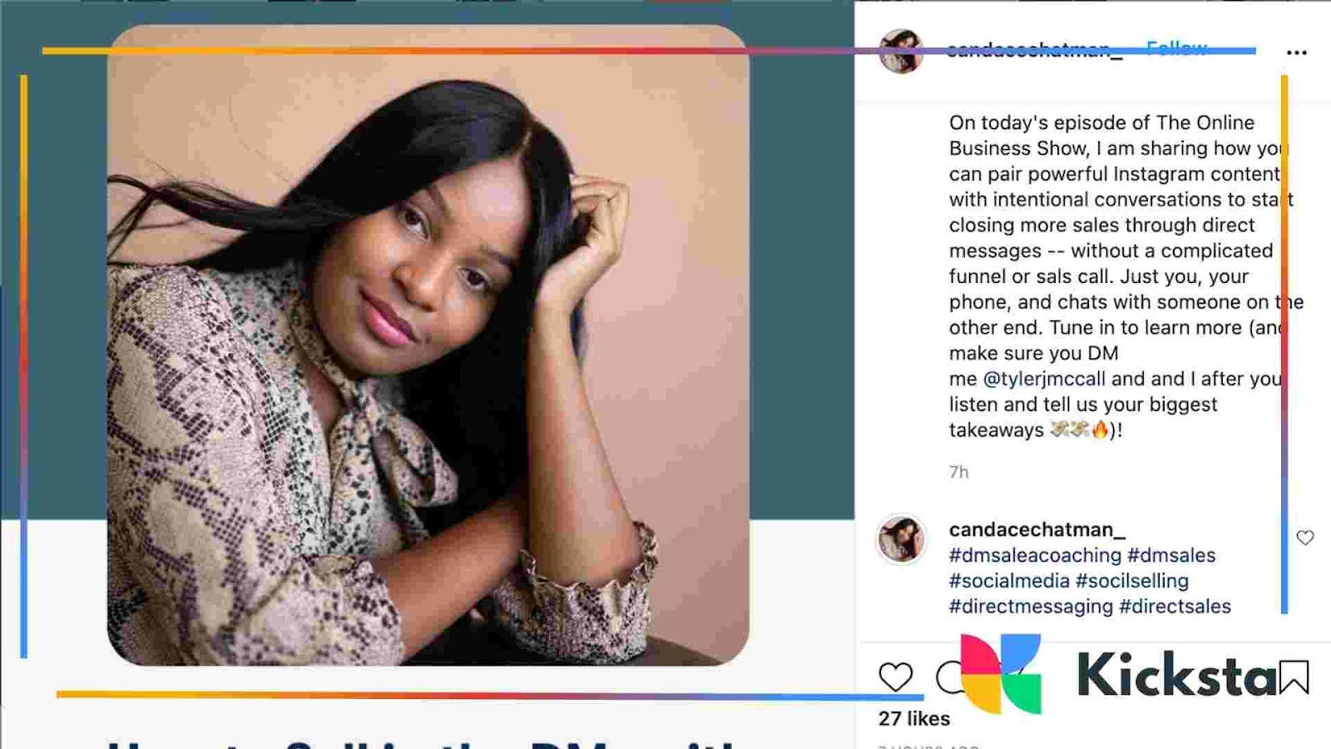Like the hashtag comment with small heart

coord(1305,538)
